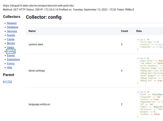View the Cache collector

[x=11, y=39]
